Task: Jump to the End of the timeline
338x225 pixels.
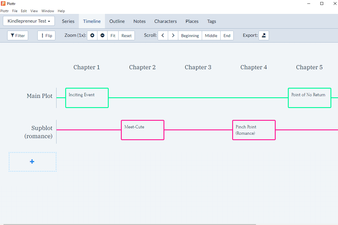Action: coord(227,35)
